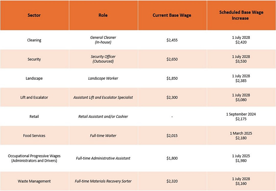
Task: Click Full-time Administrative Assistant cell
Action: tap(103, 158)
